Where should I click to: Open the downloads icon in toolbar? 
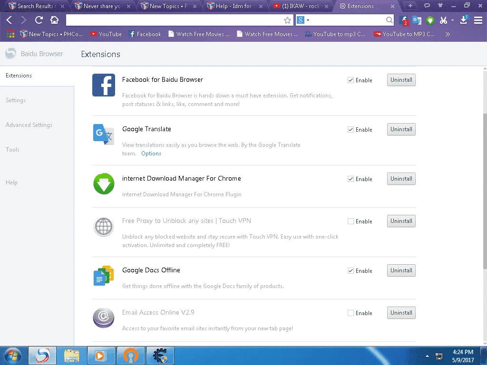[x=464, y=20]
